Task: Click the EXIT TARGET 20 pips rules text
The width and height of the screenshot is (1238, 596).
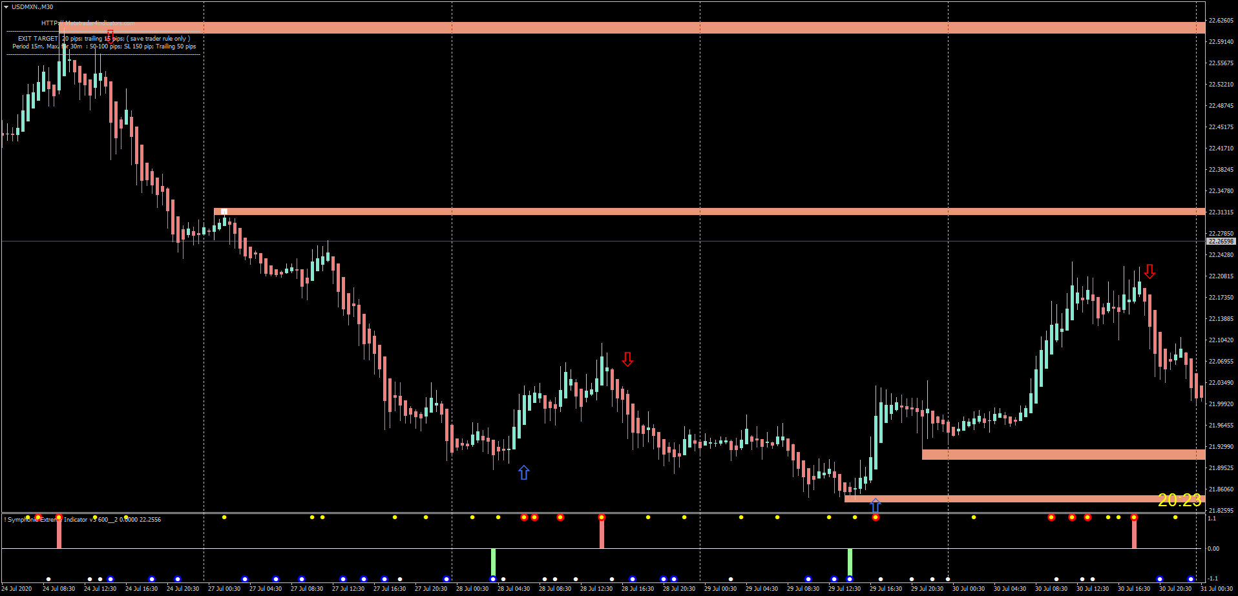Action: 103,38
